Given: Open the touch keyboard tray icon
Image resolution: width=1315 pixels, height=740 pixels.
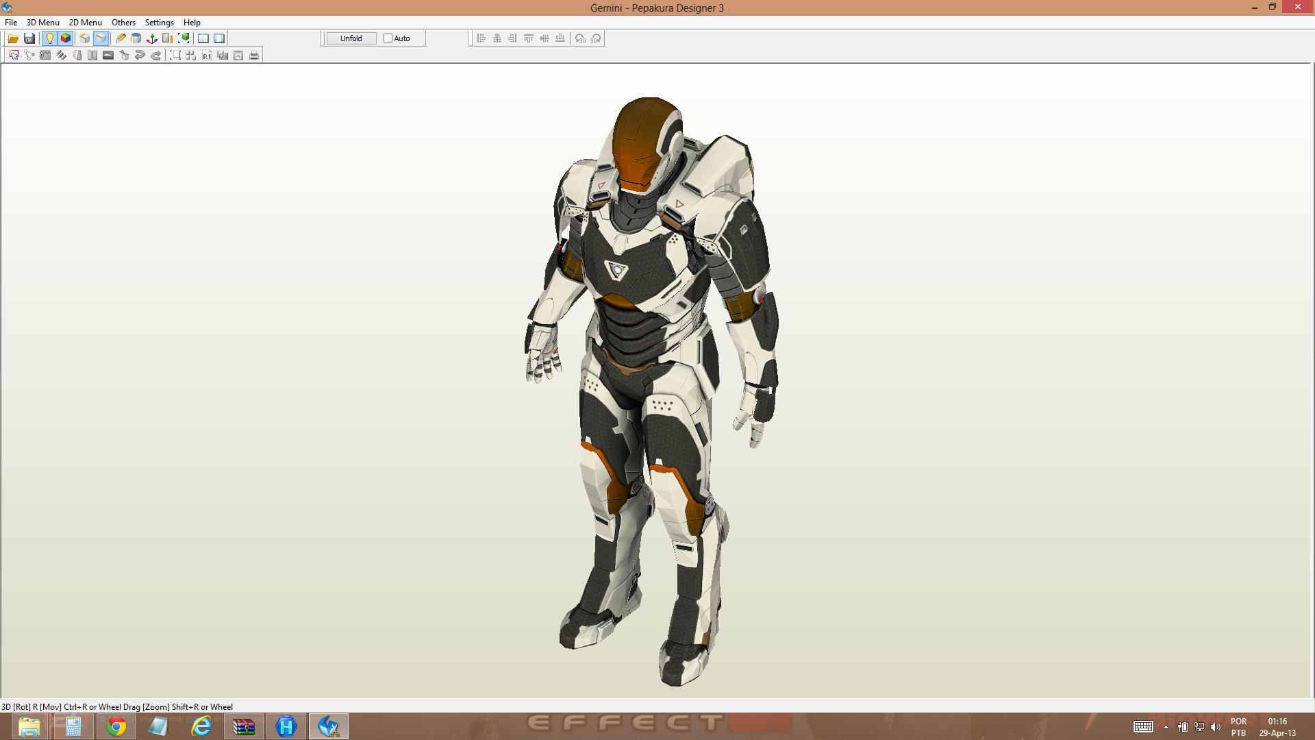Looking at the screenshot, I should tap(1143, 727).
